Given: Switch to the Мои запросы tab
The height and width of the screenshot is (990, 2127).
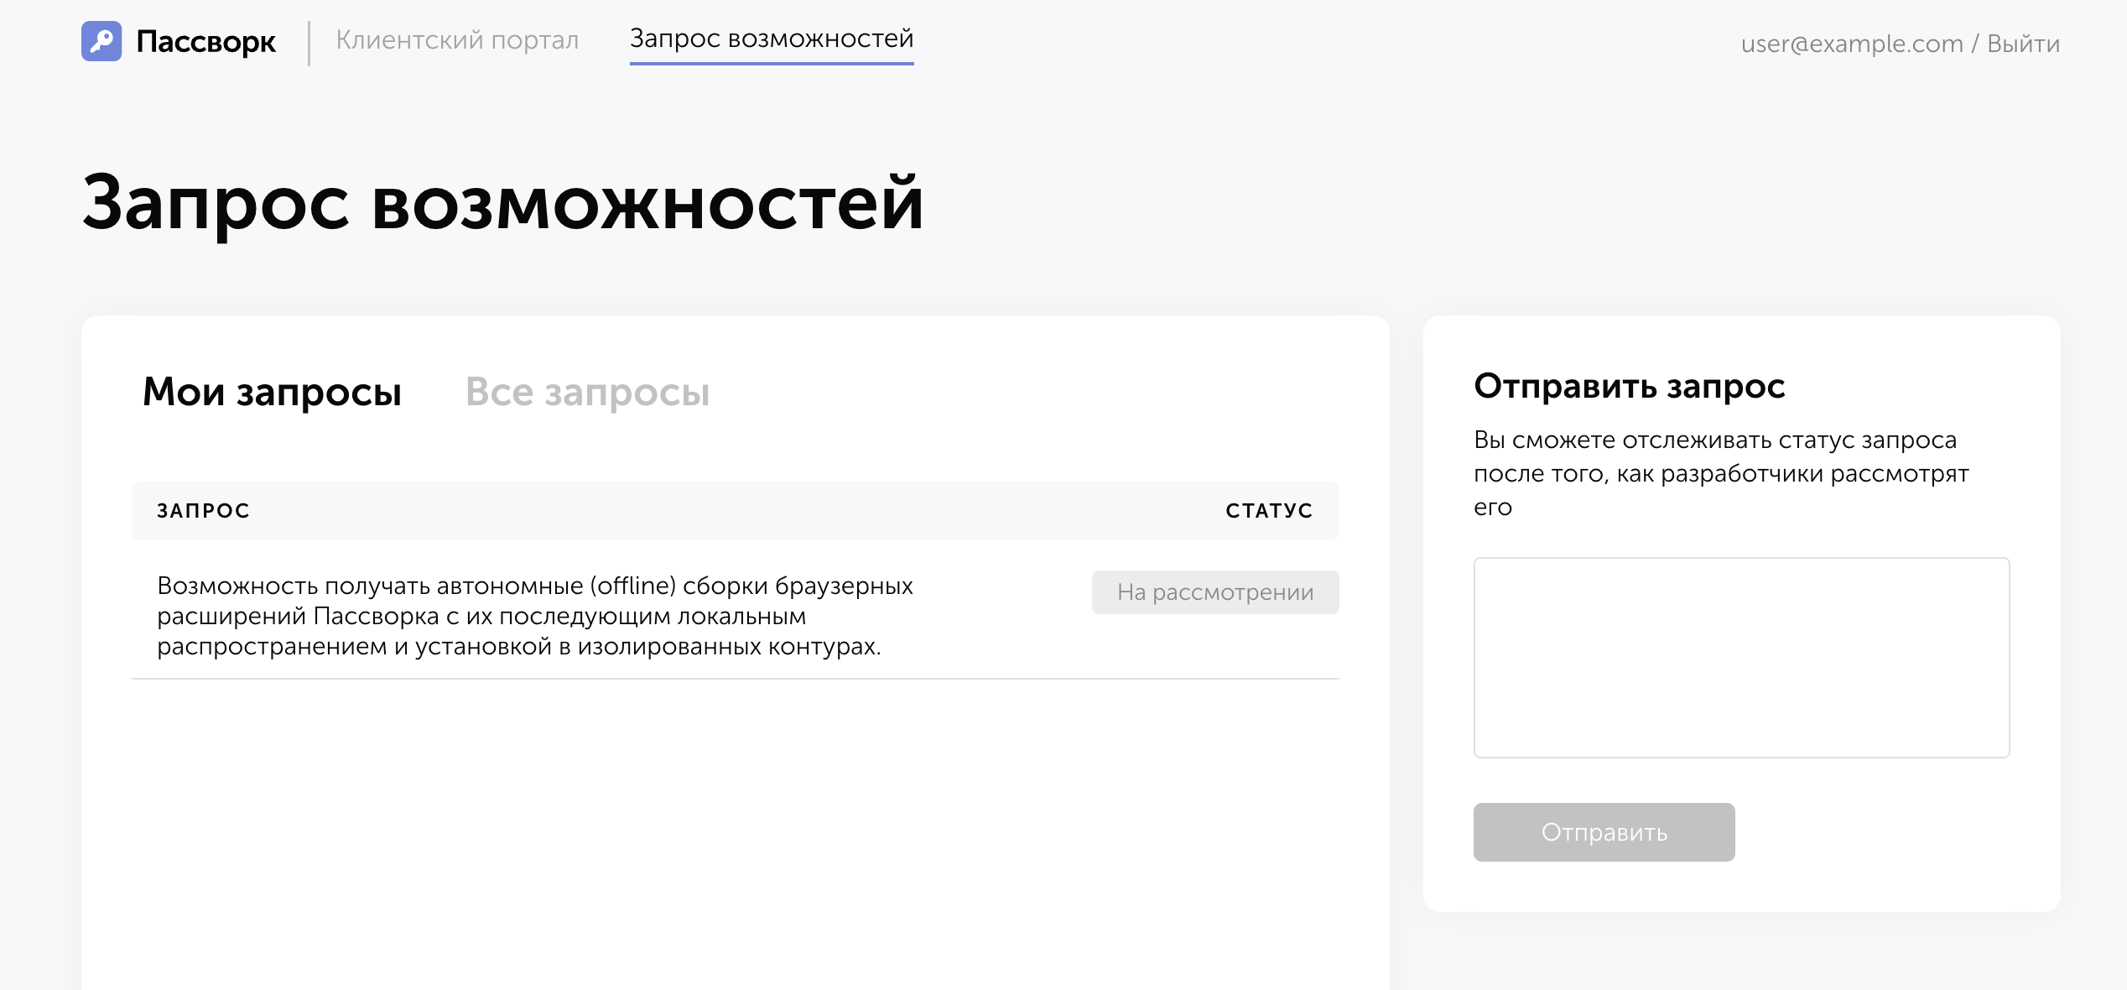Looking at the screenshot, I should pos(272,392).
